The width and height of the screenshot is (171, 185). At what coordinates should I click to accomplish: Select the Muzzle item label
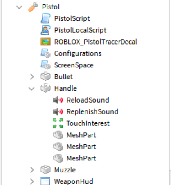pos(65,170)
